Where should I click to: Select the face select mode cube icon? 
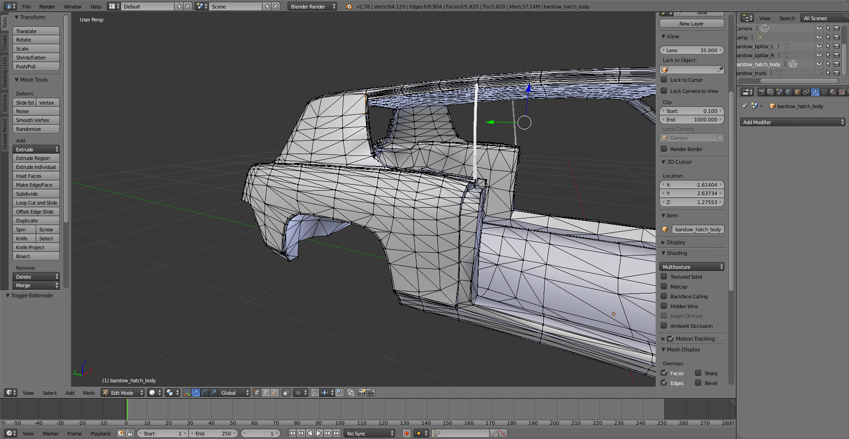click(x=275, y=393)
